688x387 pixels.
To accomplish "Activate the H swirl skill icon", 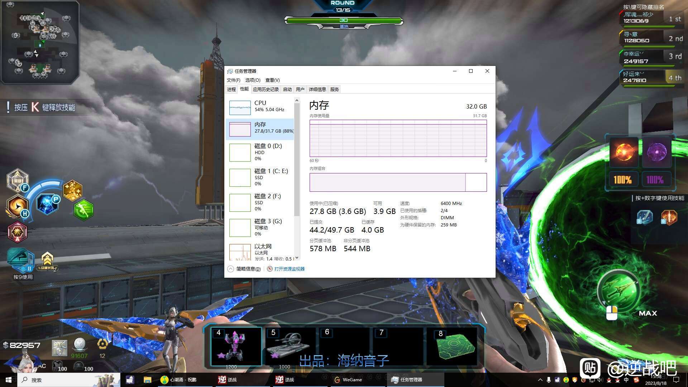I will [17, 207].
